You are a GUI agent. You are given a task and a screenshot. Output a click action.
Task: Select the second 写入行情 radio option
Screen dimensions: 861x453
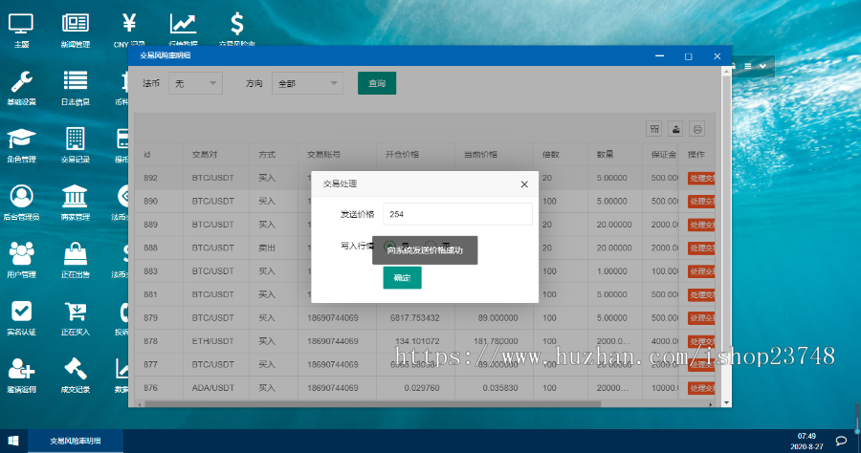[430, 246]
